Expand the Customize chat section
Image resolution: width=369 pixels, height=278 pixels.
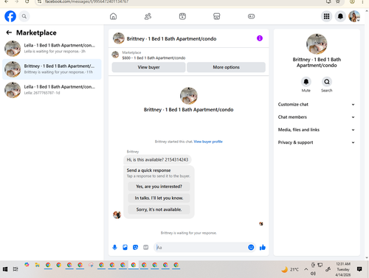(x=317, y=105)
